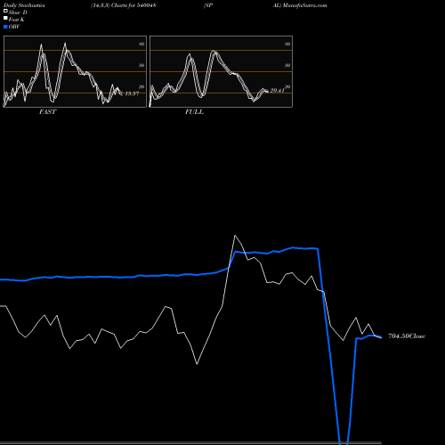The width and height of the screenshot is (445, 445).
Task: Click the 15.57 value in FAST chart
Action: [132, 93]
